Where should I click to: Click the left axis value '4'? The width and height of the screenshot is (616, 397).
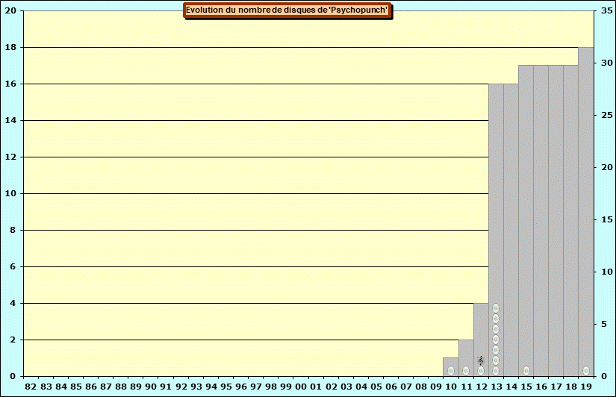[13, 303]
